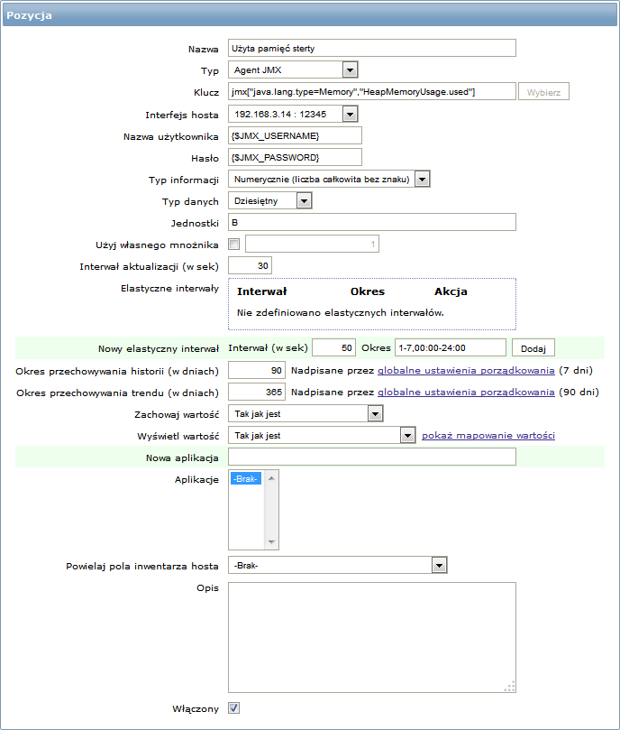Open the Zachowaj wartość dropdown
Image resolution: width=620 pixels, height=730 pixels.
tap(305, 413)
